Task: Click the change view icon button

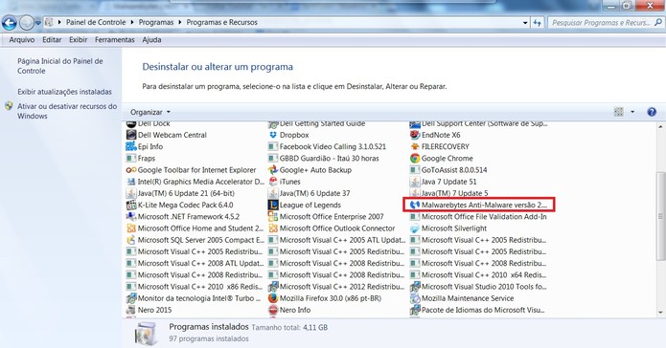Action: tap(619, 112)
